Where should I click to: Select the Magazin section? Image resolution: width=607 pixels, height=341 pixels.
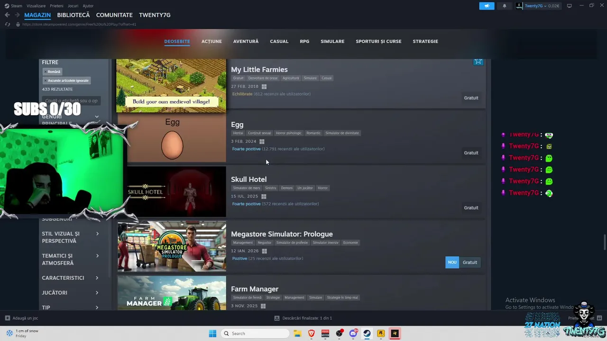pyautogui.click(x=37, y=15)
